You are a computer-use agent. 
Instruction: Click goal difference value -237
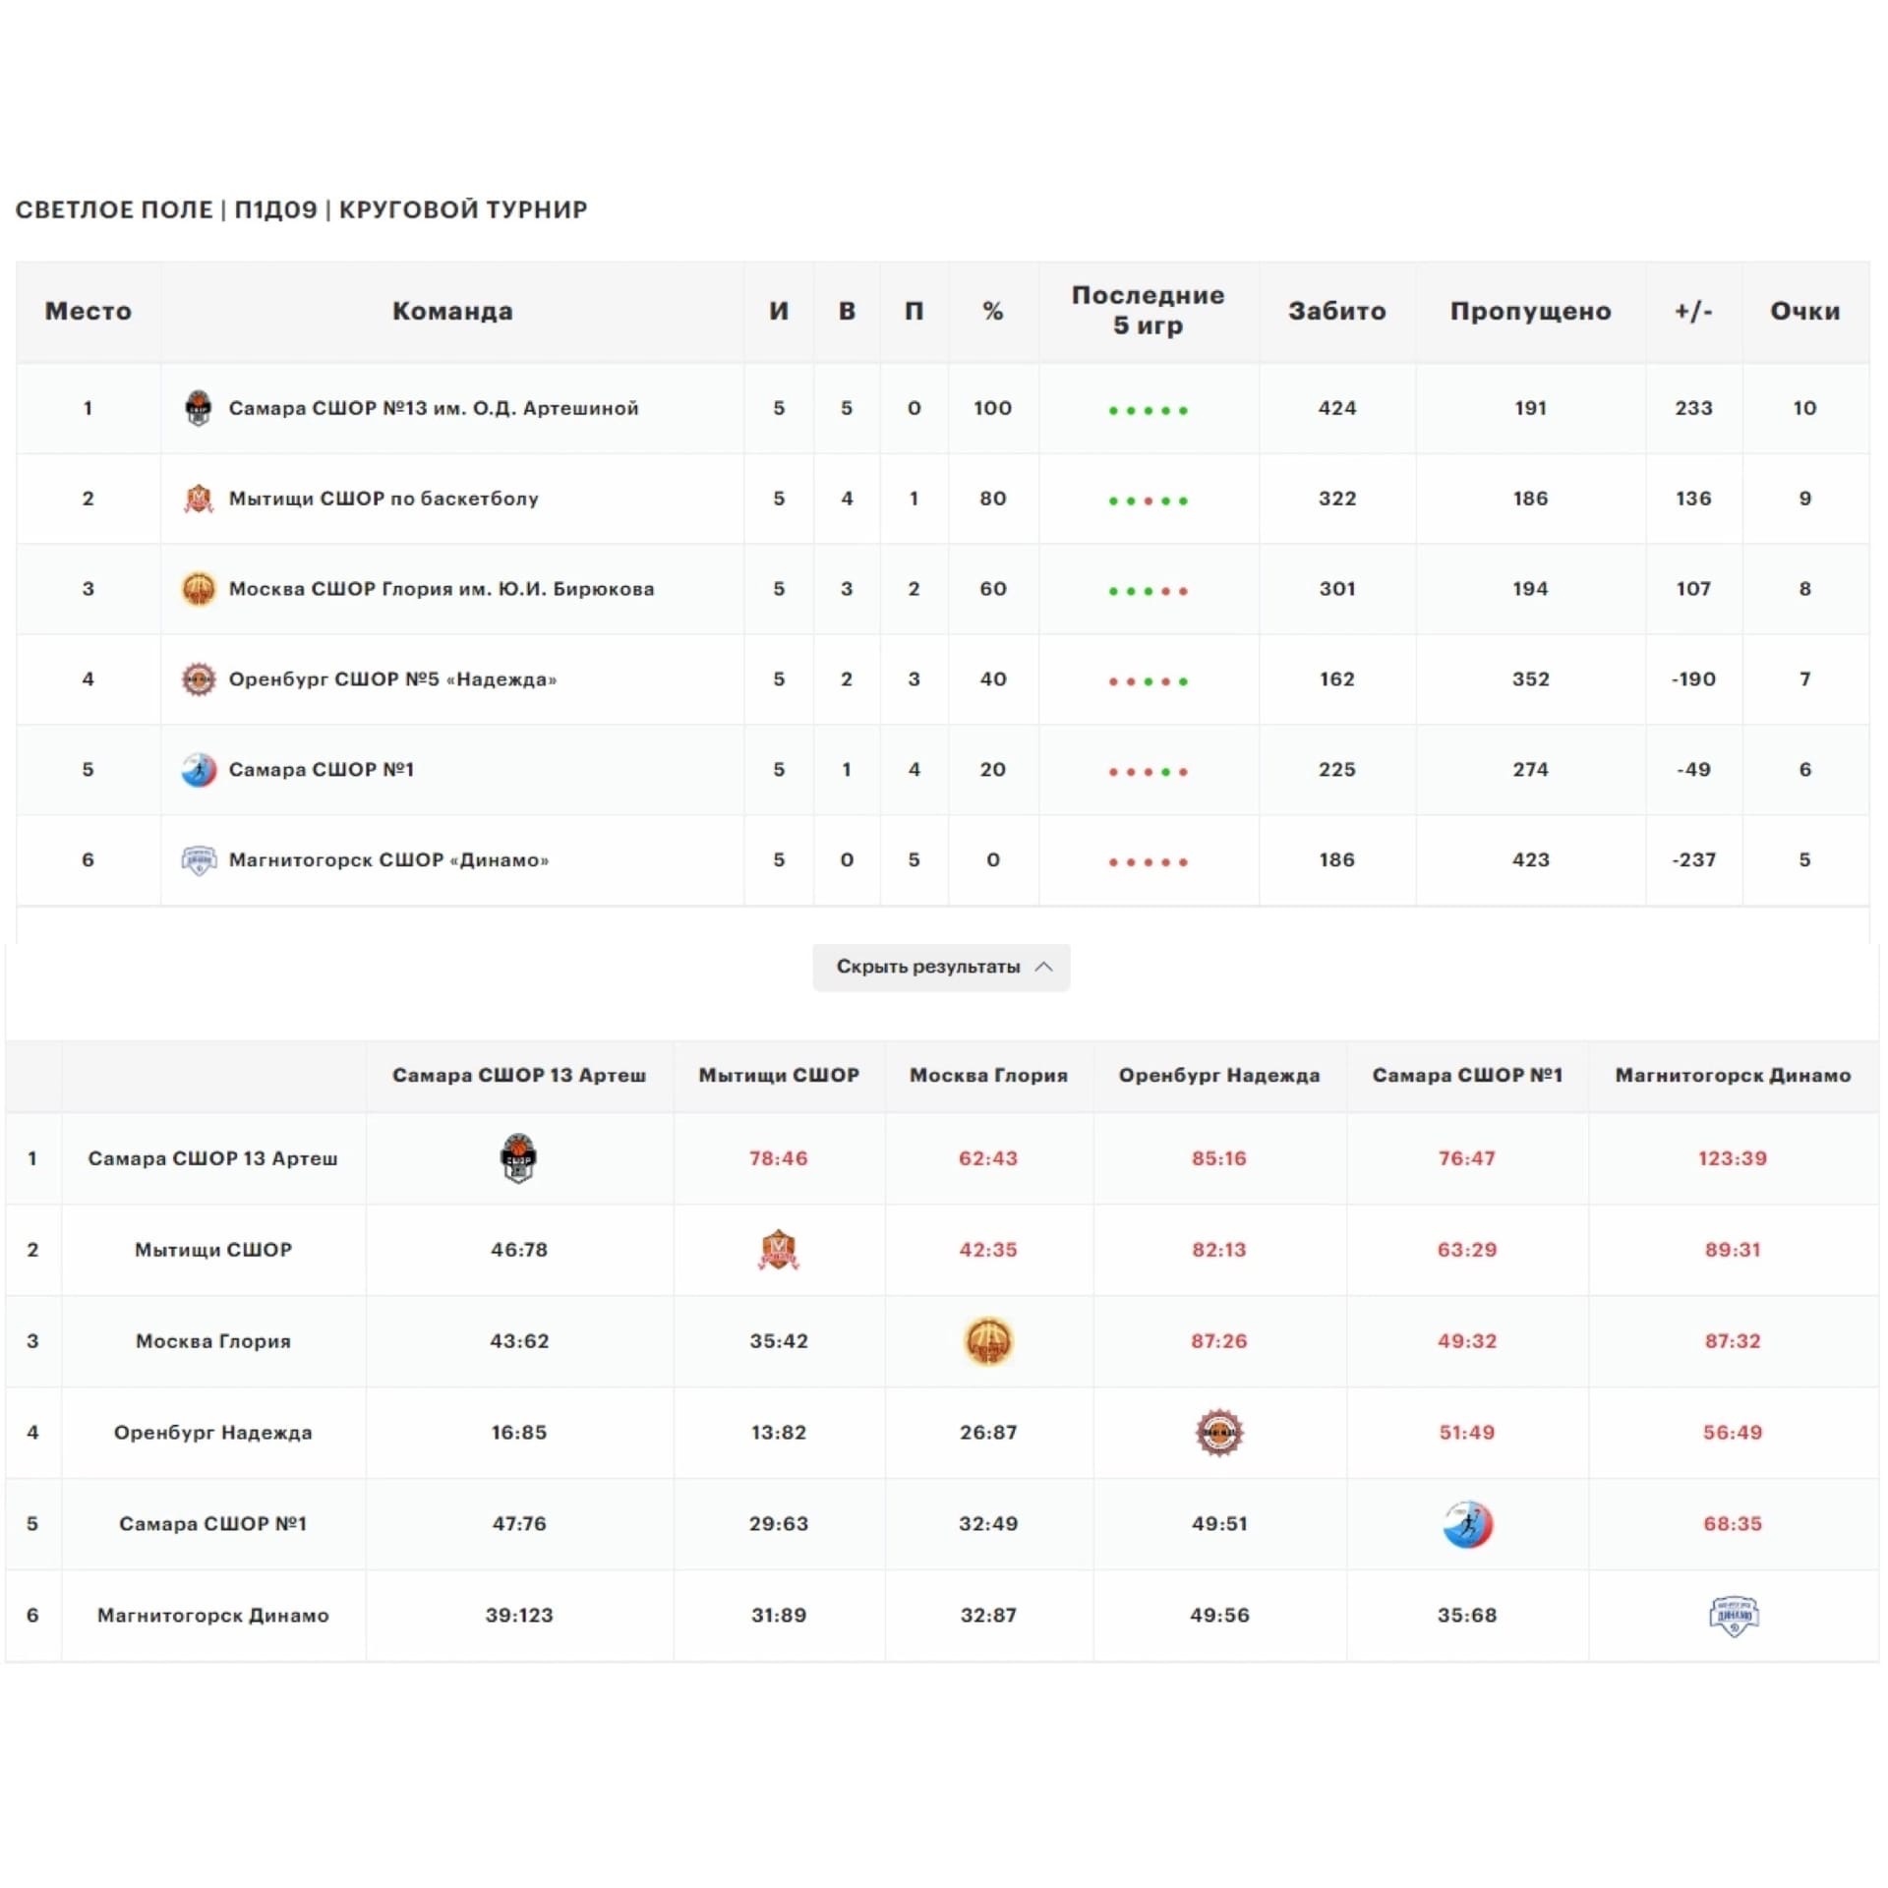1693,860
